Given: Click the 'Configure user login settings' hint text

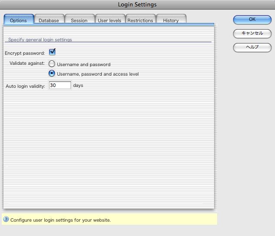Looking at the screenshot, I should coord(60,220).
